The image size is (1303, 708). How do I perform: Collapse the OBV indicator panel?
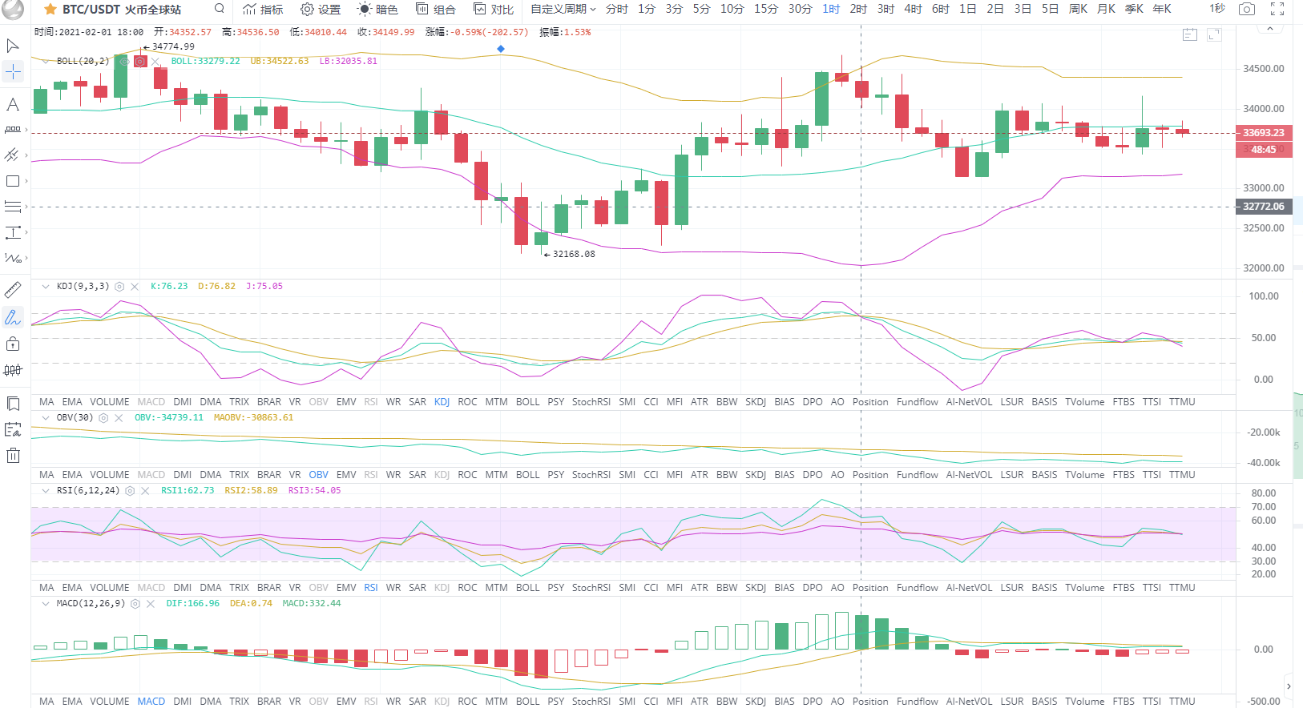coord(46,417)
